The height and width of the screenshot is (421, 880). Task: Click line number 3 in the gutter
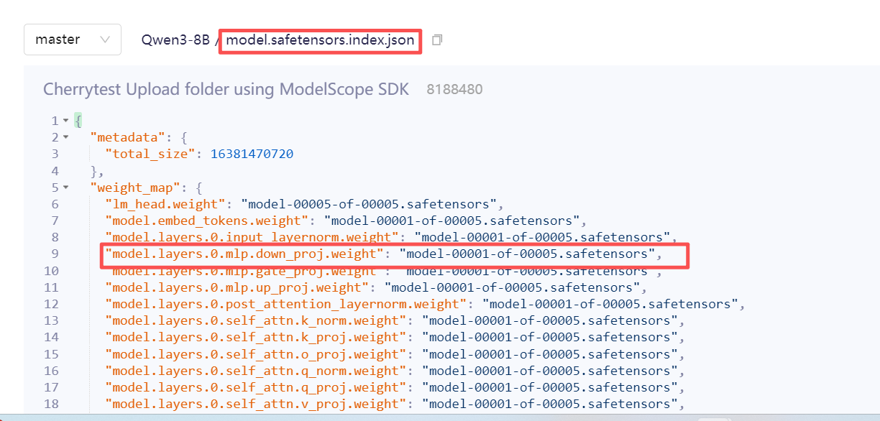[x=55, y=154]
